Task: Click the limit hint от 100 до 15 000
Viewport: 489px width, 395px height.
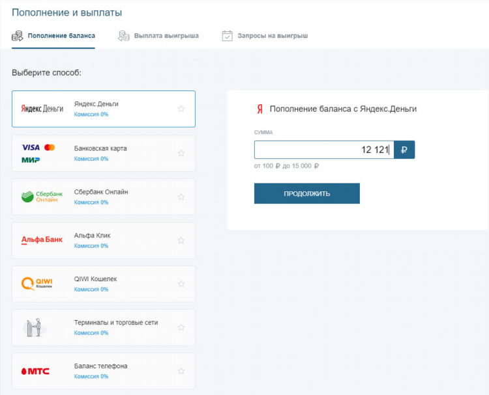Action: point(286,166)
